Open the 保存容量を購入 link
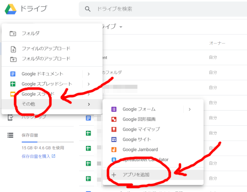 pyautogui.click(x=38, y=156)
